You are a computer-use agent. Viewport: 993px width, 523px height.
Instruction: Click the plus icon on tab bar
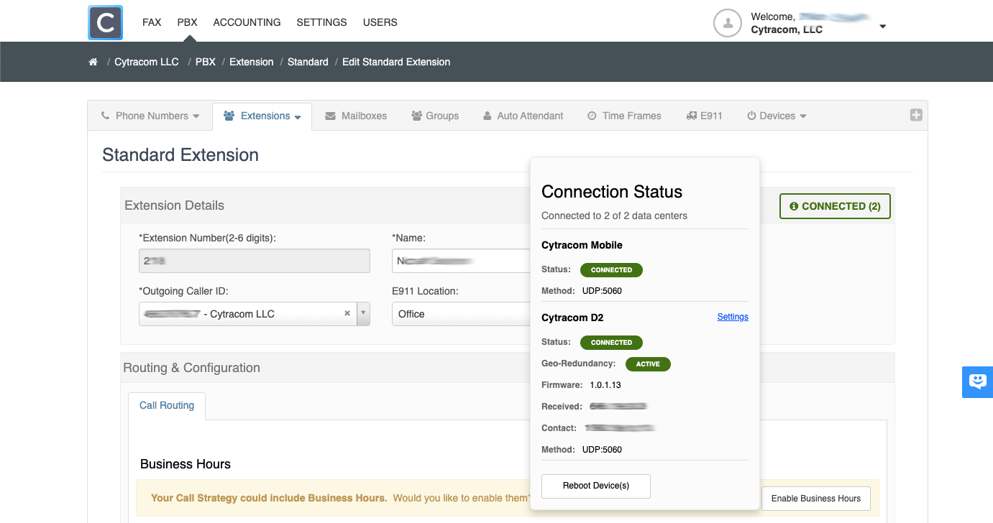(x=915, y=115)
